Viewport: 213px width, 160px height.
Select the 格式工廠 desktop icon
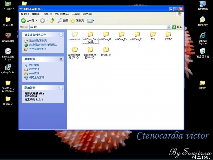8,21
